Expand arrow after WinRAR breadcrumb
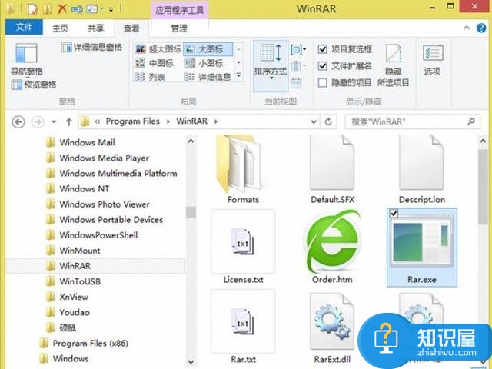 (x=216, y=121)
